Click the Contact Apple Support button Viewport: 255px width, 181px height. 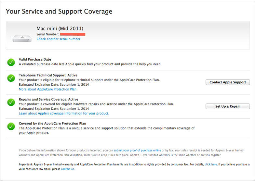[228, 82]
